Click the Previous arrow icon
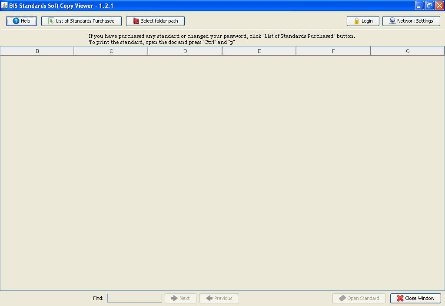 pos(210,298)
